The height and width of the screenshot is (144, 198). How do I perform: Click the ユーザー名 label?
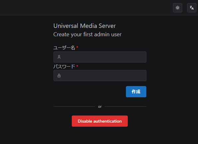pos(64,48)
